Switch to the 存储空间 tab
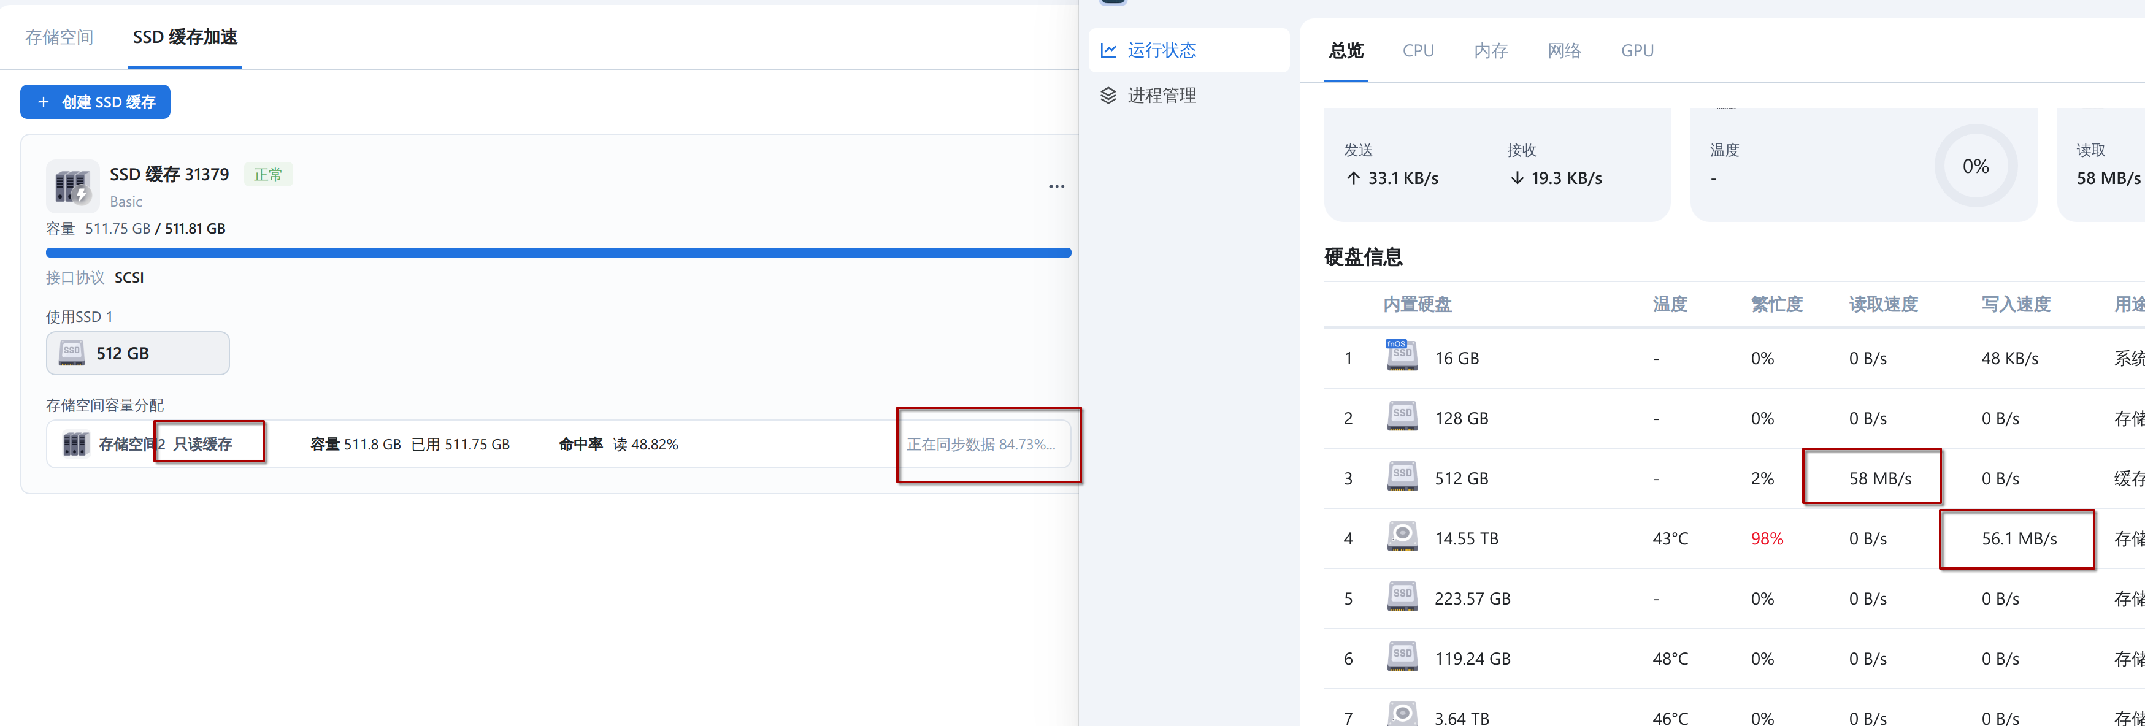2145x726 pixels. pyautogui.click(x=59, y=37)
